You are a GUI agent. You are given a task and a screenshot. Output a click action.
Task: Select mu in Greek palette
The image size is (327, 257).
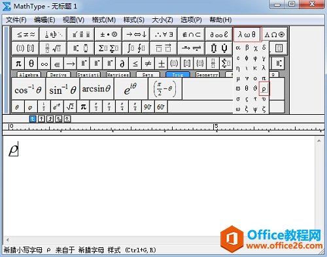coord(238,78)
